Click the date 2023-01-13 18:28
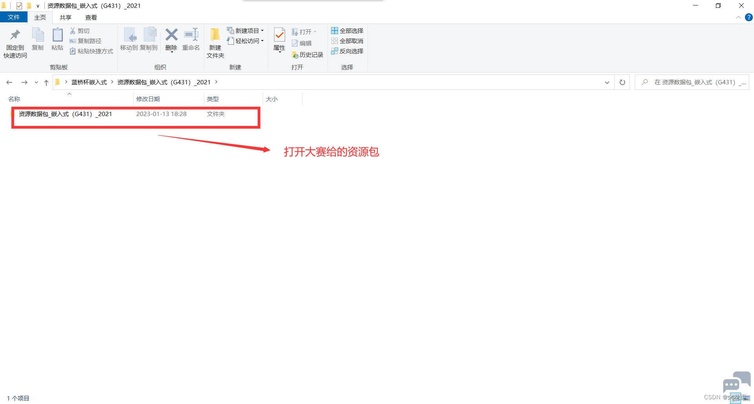Image resolution: width=754 pixels, height=404 pixels. 161,114
